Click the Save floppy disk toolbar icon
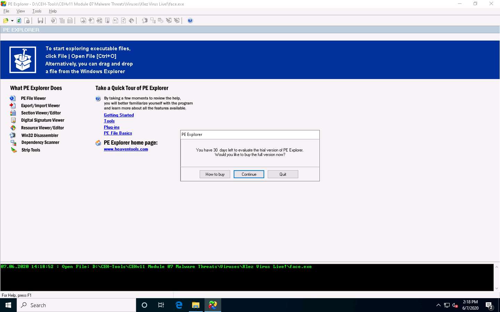Screen dimensions: 500x312 [x=40, y=20]
